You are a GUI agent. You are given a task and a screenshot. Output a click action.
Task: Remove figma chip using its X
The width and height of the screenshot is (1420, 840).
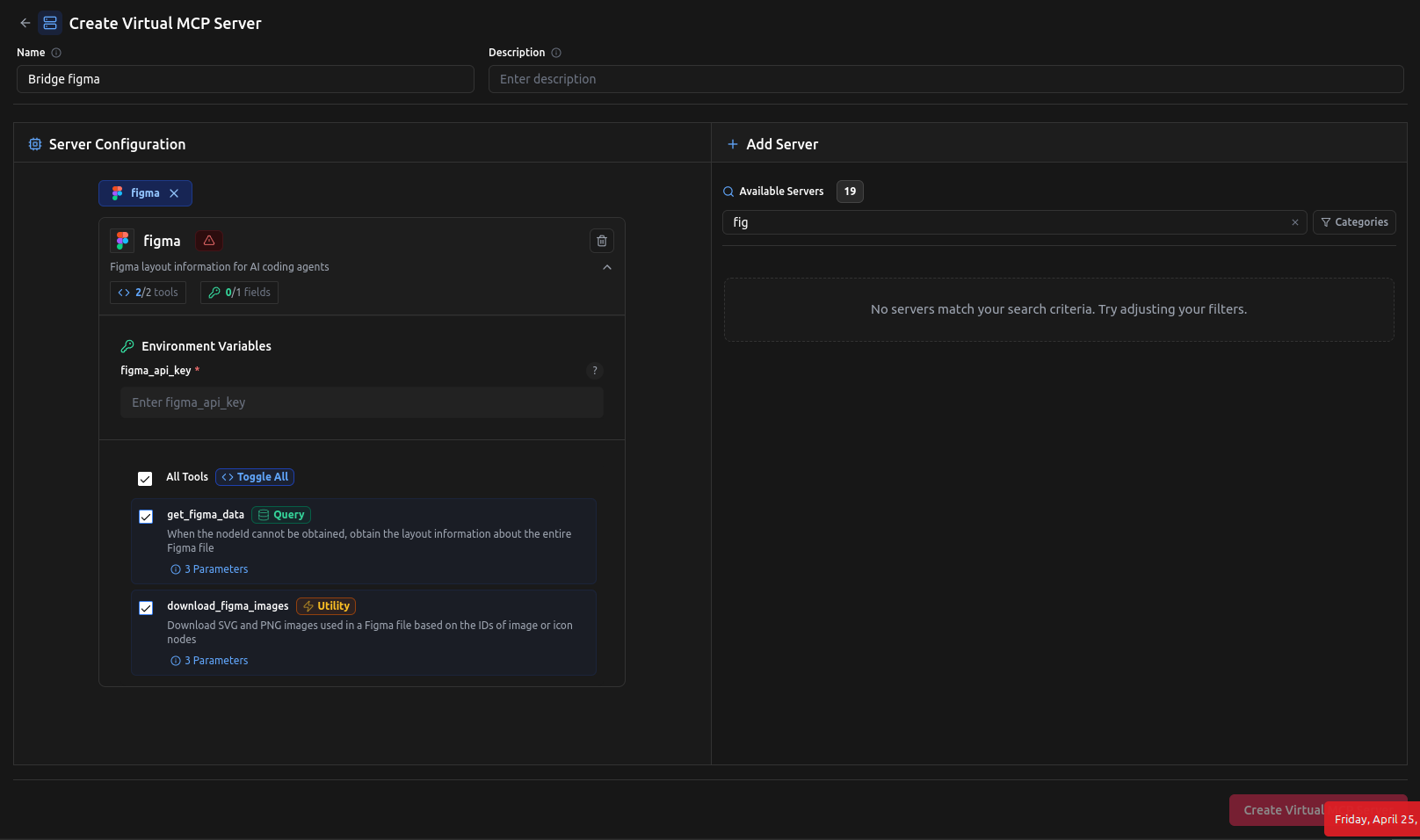pos(174,193)
